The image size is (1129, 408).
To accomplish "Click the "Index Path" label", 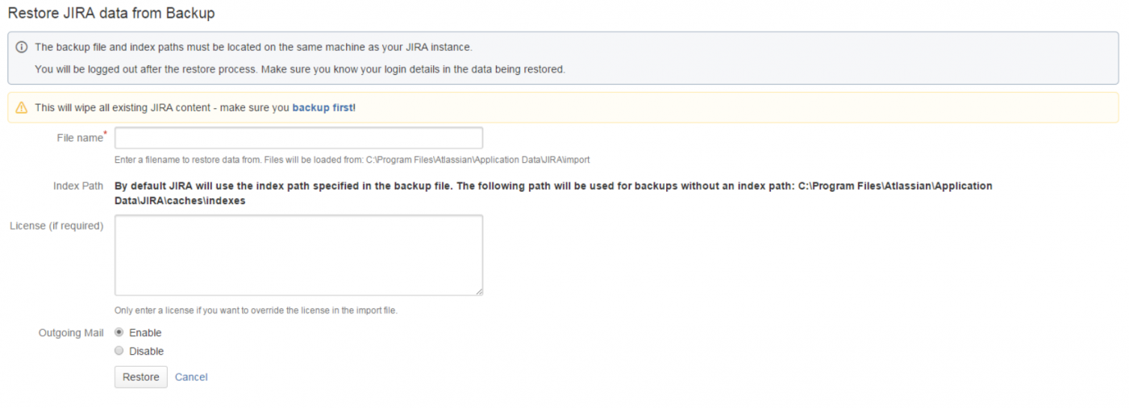I will tap(78, 185).
